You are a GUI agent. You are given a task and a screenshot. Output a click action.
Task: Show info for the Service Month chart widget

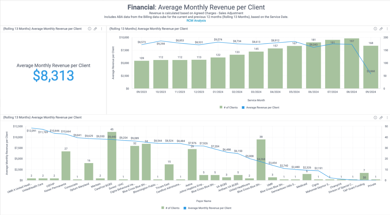[375, 29]
